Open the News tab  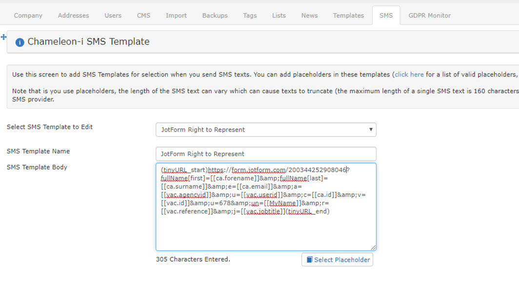click(309, 16)
